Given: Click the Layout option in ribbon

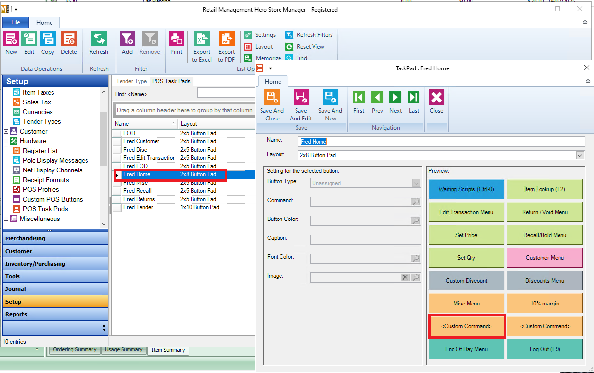Looking at the screenshot, I should [x=259, y=47].
